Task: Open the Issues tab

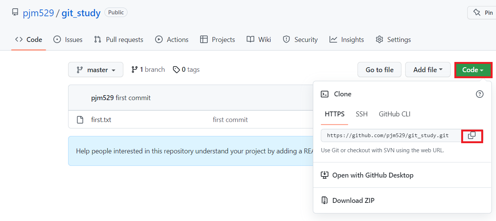Action: pyautogui.click(x=68, y=40)
